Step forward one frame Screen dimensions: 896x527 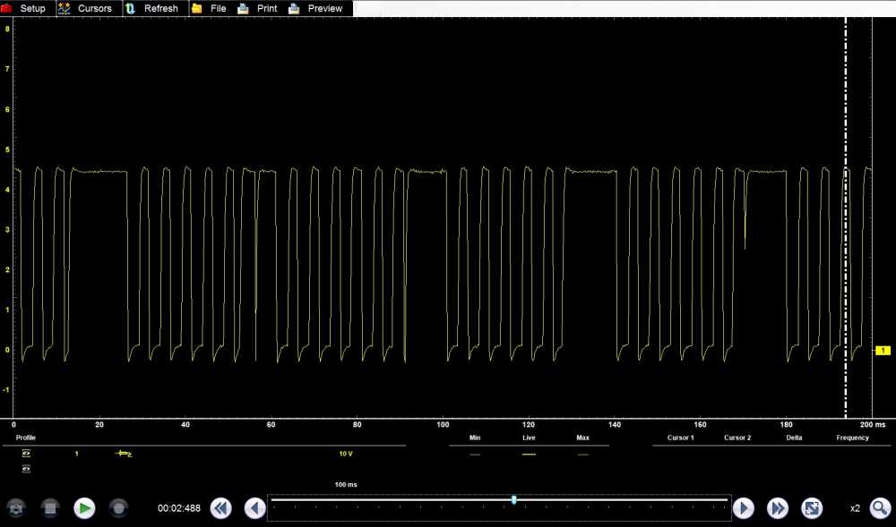point(743,508)
